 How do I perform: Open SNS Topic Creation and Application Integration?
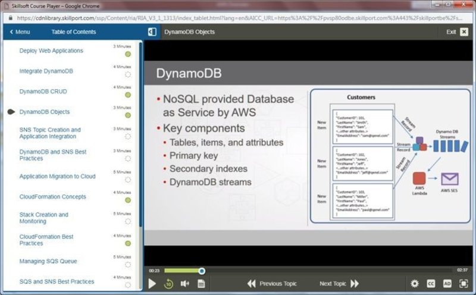[x=50, y=133]
